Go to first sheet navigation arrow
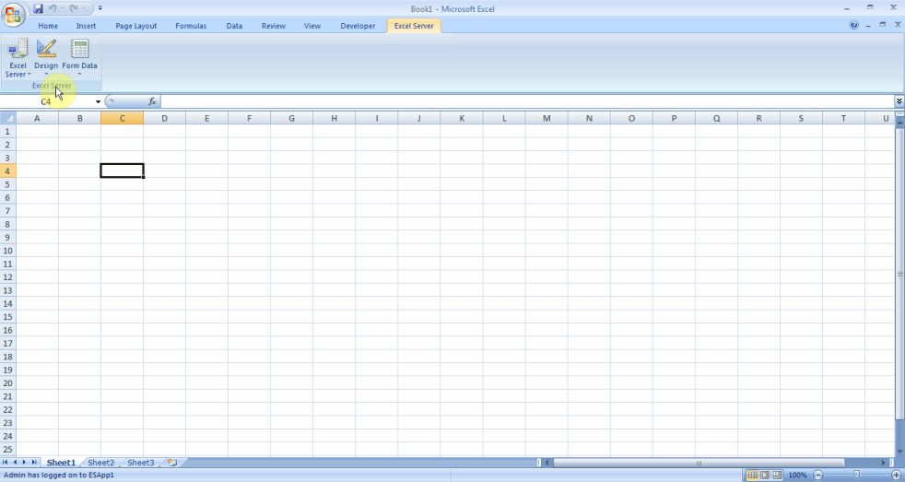This screenshot has height=482, width=905. pyautogui.click(x=6, y=463)
